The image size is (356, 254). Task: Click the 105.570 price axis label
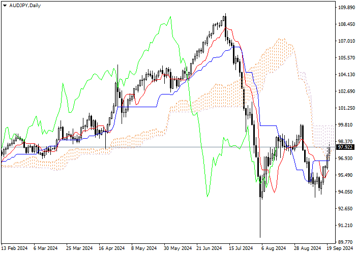346,58
